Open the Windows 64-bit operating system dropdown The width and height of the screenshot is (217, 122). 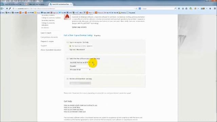click(x=80, y=70)
